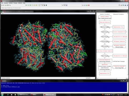
Task: Open Ramachandran Plot beside Main Chain Modeling
Action: pyautogui.click(x=119, y=27)
